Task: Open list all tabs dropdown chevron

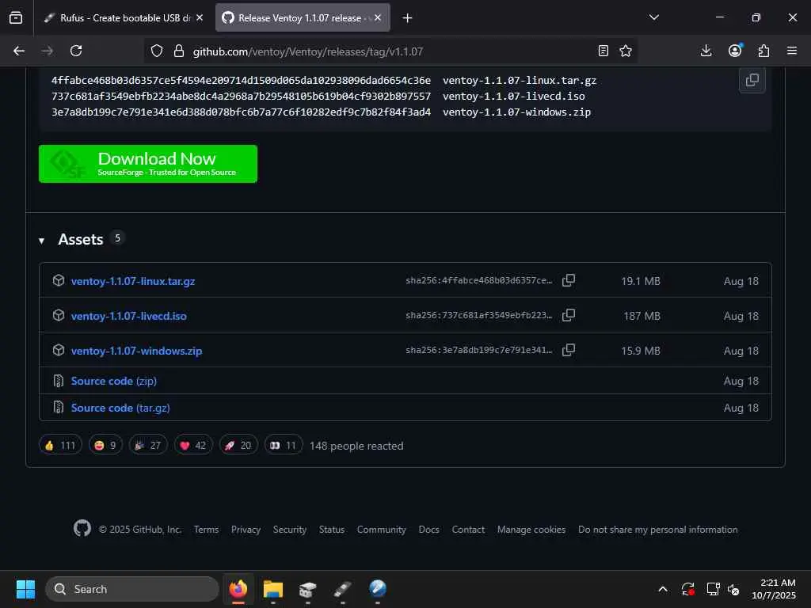Action: [x=654, y=17]
